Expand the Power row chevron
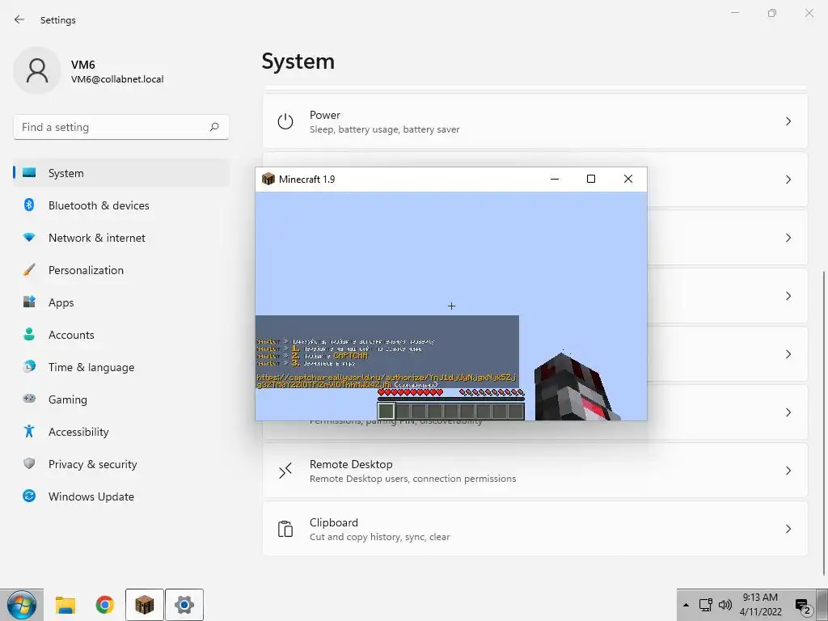The width and height of the screenshot is (828, 621). pos(788,121)
